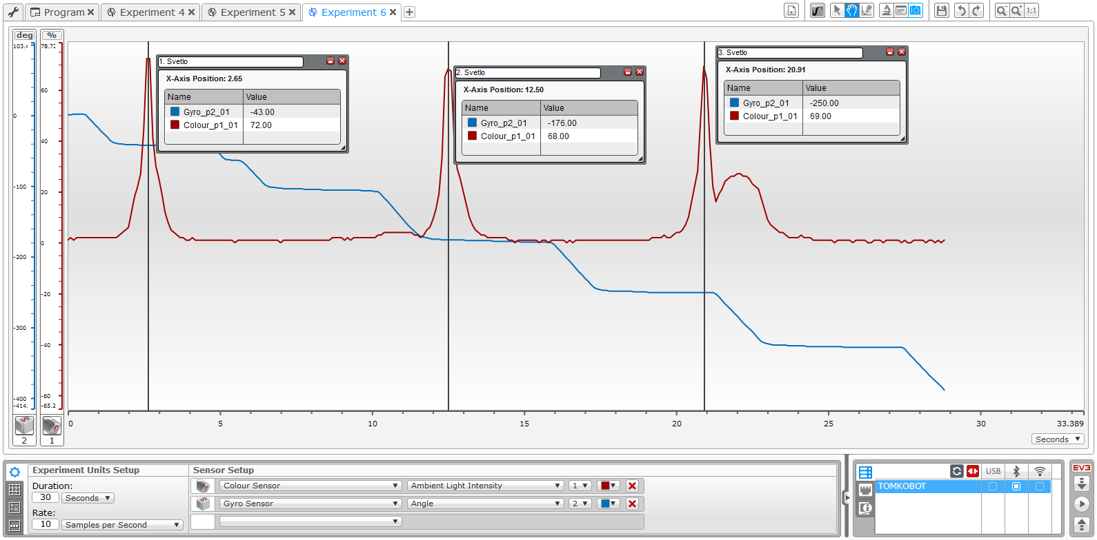The height and width of the screenshot is (540, 1097).
Task: Enable Wi-Fi connection for TOMKOBOT
Action: [1040, 486]
